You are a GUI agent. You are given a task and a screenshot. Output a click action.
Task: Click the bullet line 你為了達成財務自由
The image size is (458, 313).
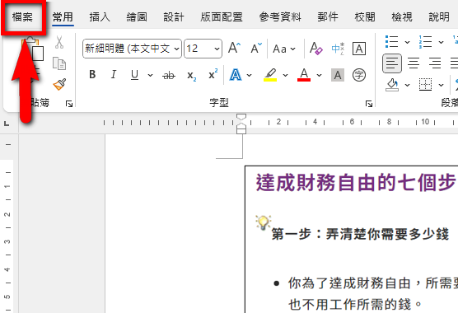point(373,283)
